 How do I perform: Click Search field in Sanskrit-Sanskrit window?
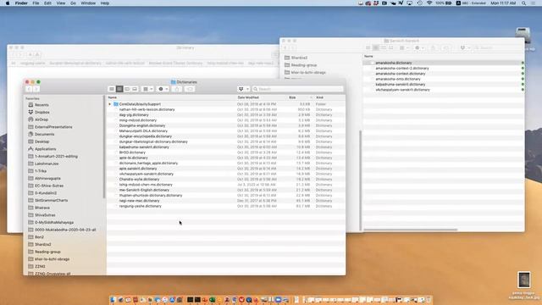(x=497, y=47)
